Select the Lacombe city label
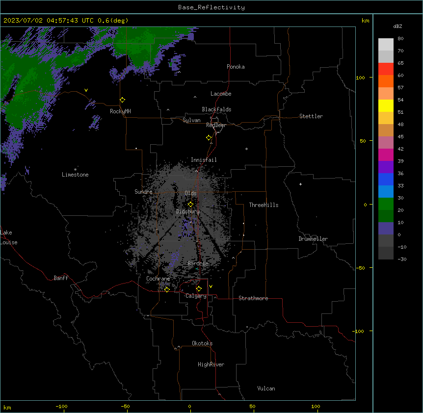The width and height of the screenshot is (423, 413). [x=221, y=94]
